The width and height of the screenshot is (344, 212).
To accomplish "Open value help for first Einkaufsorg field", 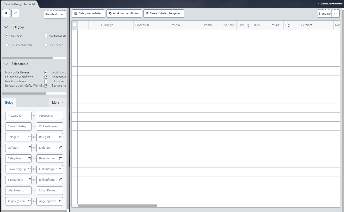I will pyautogui.click(x=29, y=180).
